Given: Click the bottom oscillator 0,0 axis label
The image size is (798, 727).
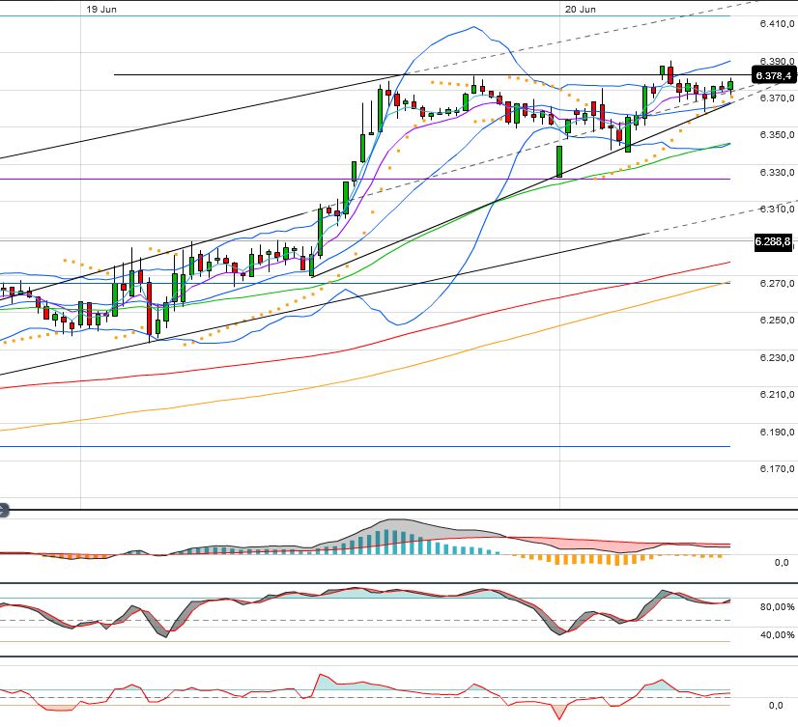Looking at the screenshot, I should 776,705.
